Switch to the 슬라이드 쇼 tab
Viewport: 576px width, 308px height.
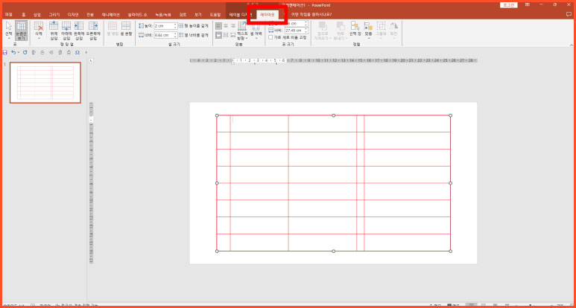click(137, 15)
